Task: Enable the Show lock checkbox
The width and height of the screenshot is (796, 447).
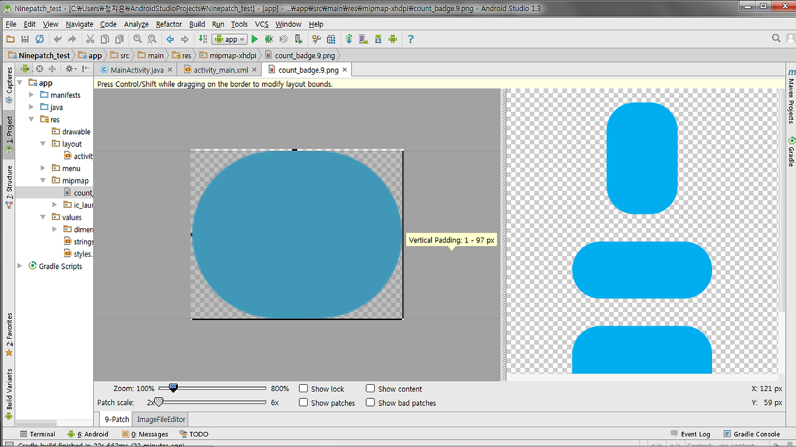Action: point(303,389)
